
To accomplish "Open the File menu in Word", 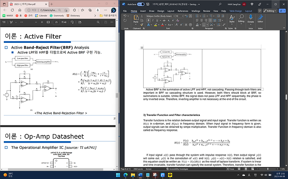I will coord(125,11).
